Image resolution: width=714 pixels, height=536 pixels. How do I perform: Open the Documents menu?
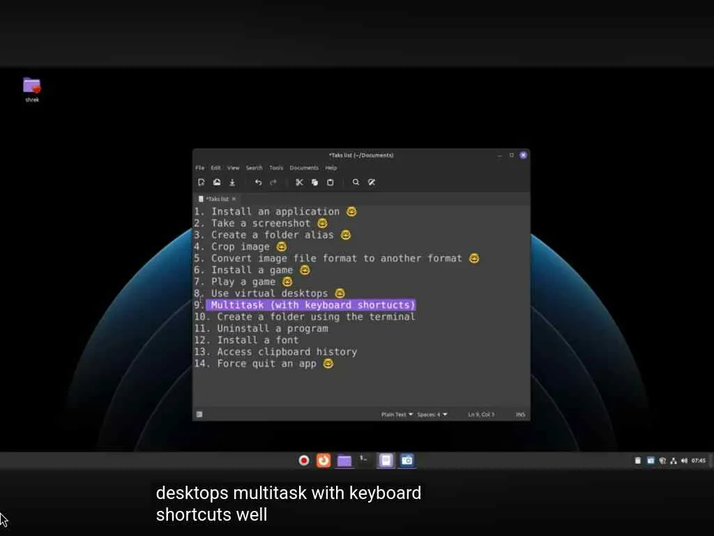304,167
